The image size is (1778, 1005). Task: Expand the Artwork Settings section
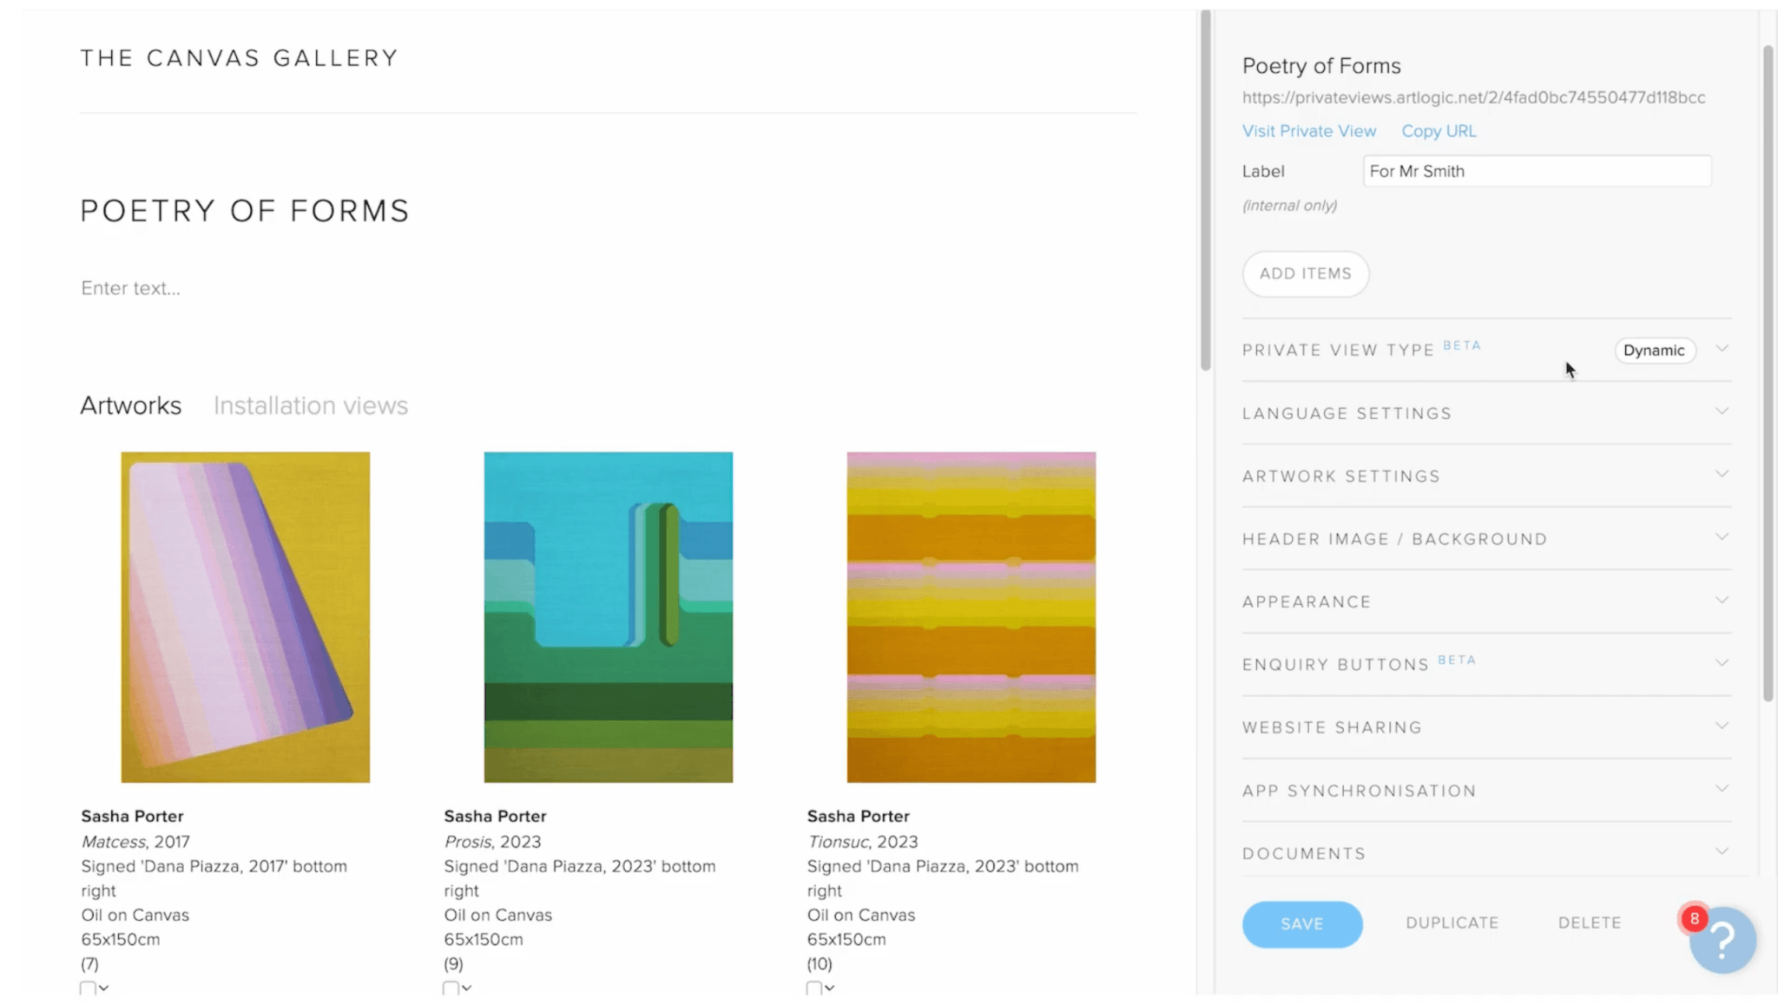coord(1485,476)
